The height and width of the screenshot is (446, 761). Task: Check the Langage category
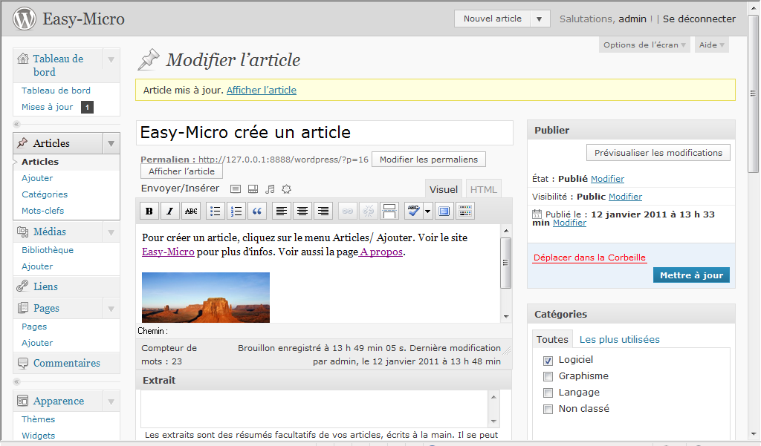[548, 393]
